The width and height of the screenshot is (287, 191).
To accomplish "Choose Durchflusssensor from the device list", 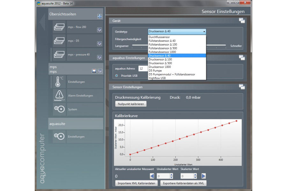I will pyautogui.click(x=159, y=37).
